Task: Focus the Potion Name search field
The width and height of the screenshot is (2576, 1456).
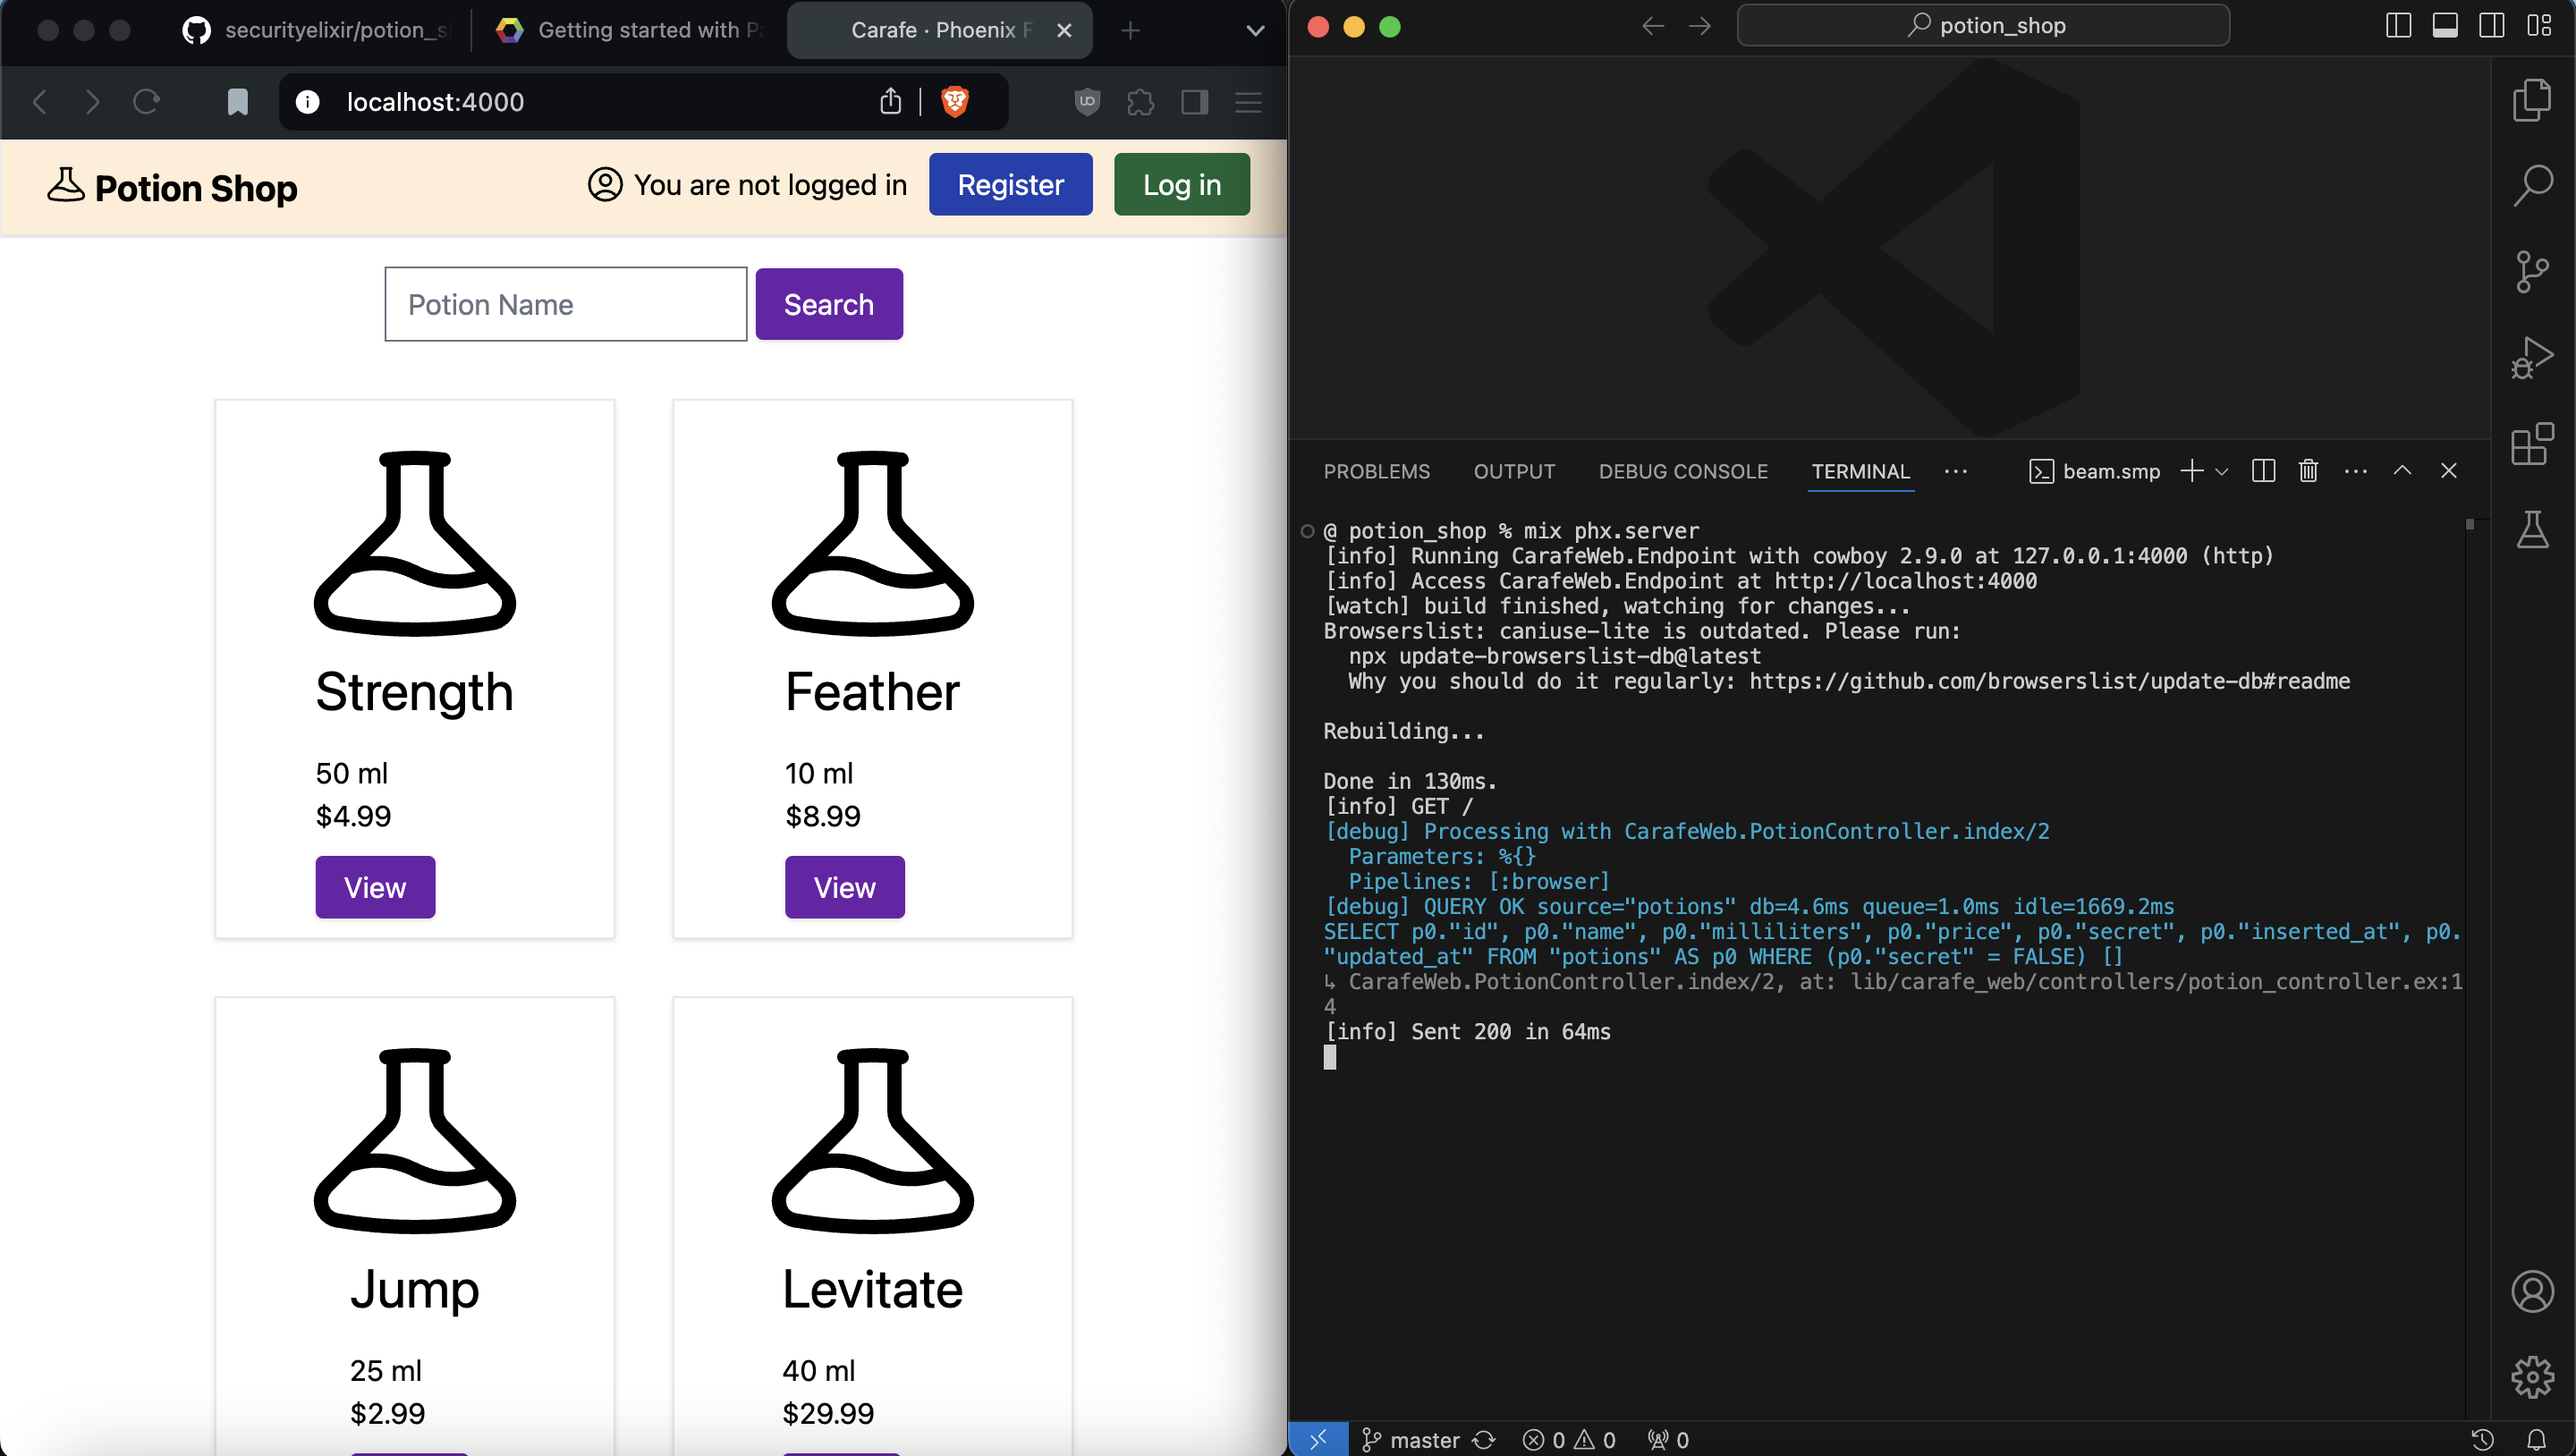Action: 565,304
